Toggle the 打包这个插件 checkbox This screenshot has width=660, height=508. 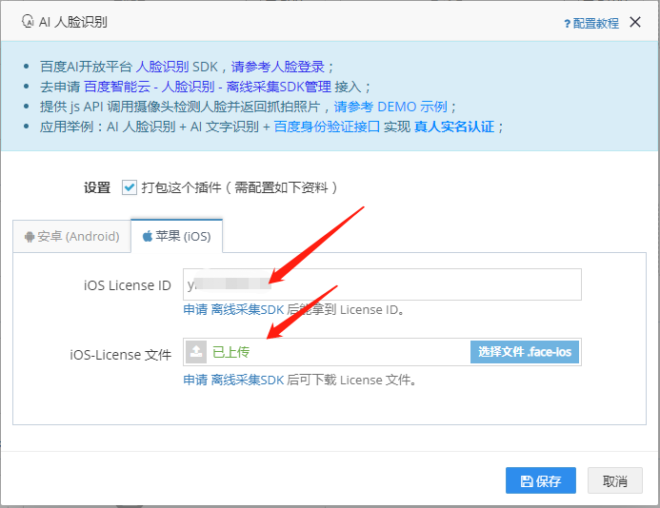point(130,187)
